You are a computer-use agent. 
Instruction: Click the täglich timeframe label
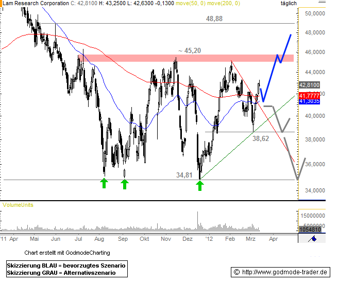[289, 3]
